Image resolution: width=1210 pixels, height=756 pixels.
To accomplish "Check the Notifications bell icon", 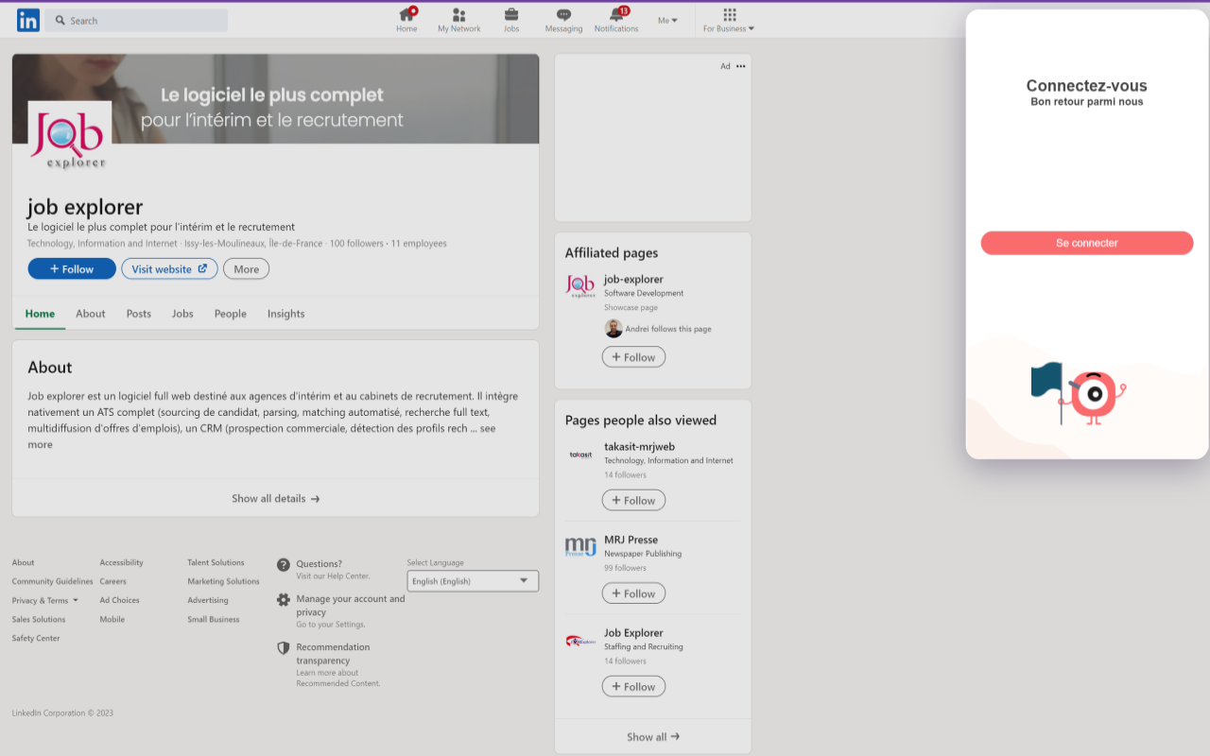I will click(616, 15).
